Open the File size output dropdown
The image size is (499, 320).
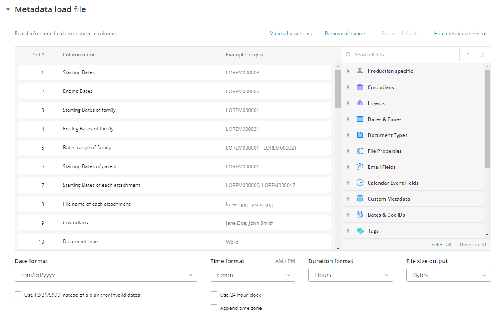coord(449,275)
